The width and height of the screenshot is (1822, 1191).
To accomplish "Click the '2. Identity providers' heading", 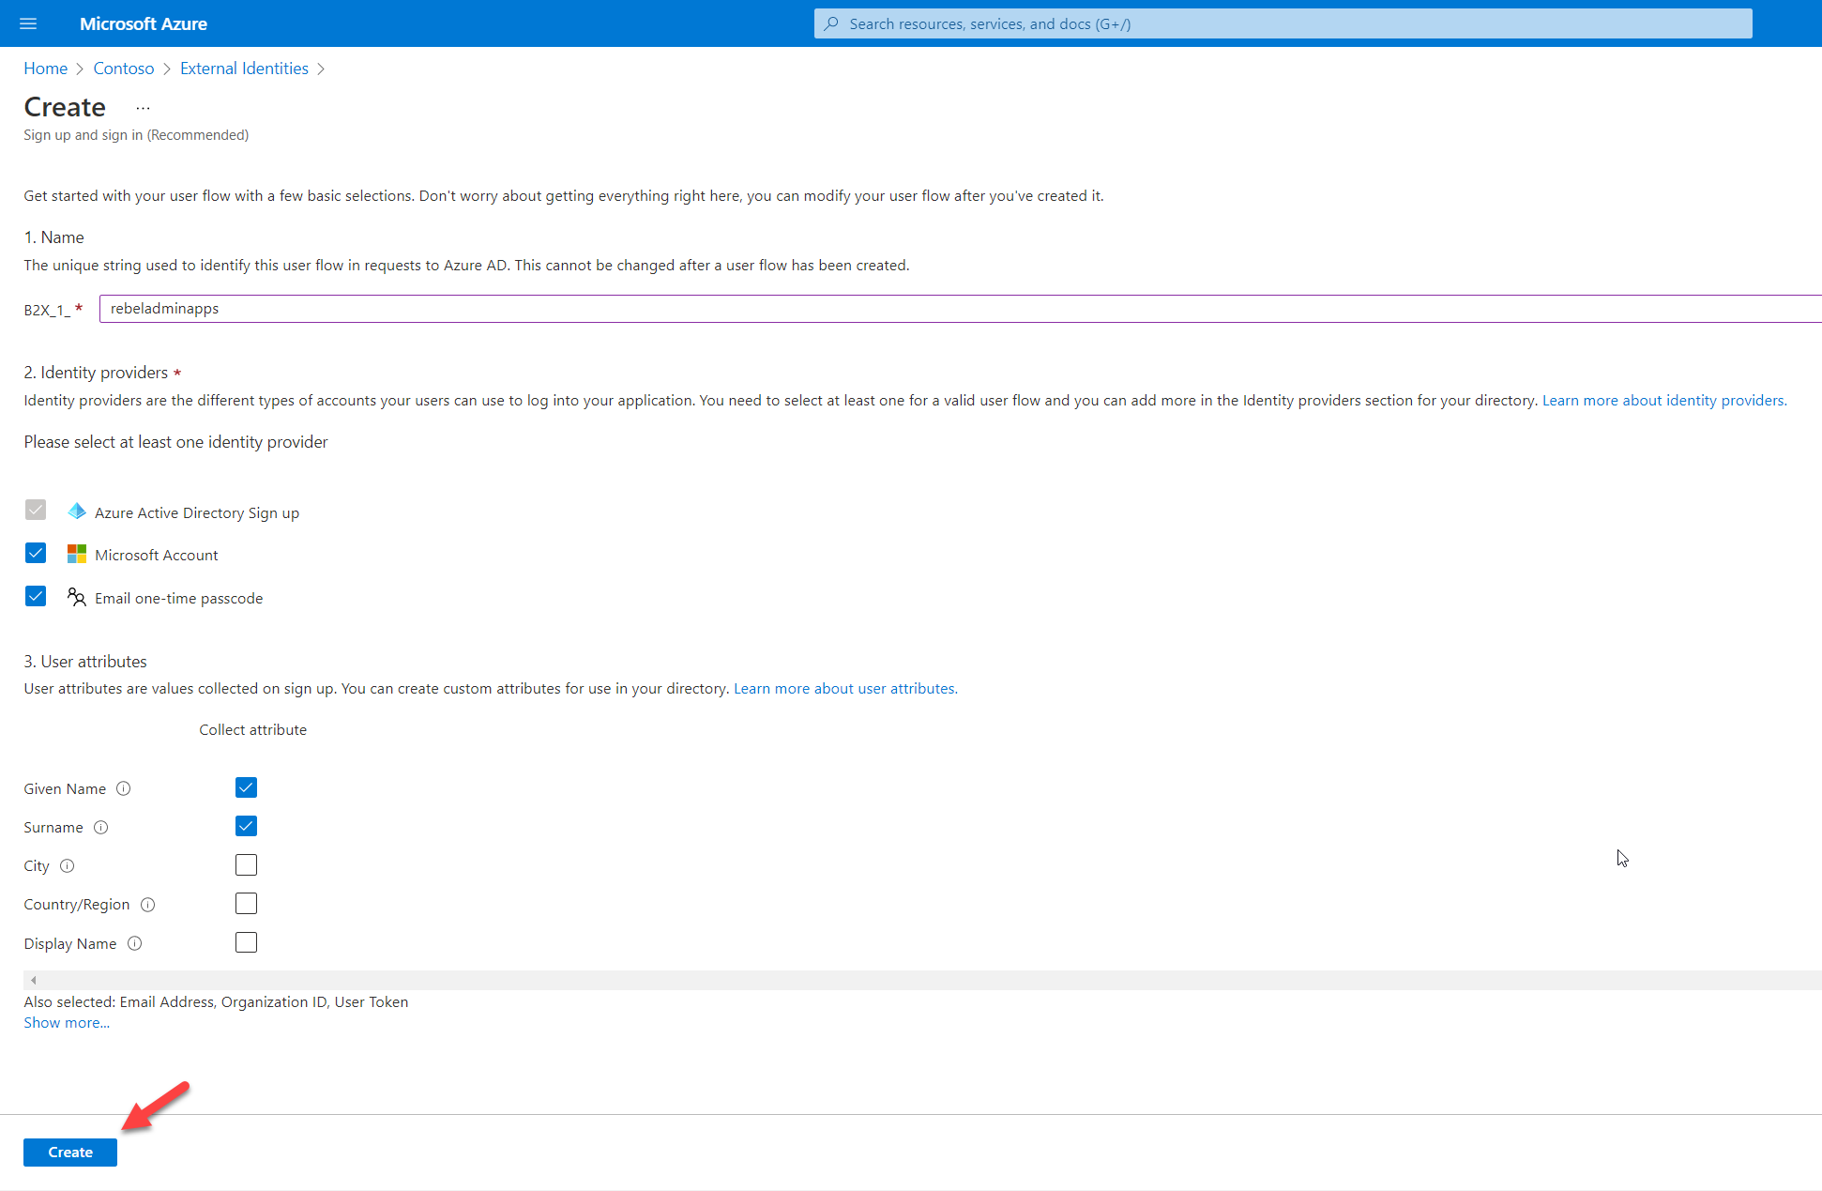I will click(96, 373).
